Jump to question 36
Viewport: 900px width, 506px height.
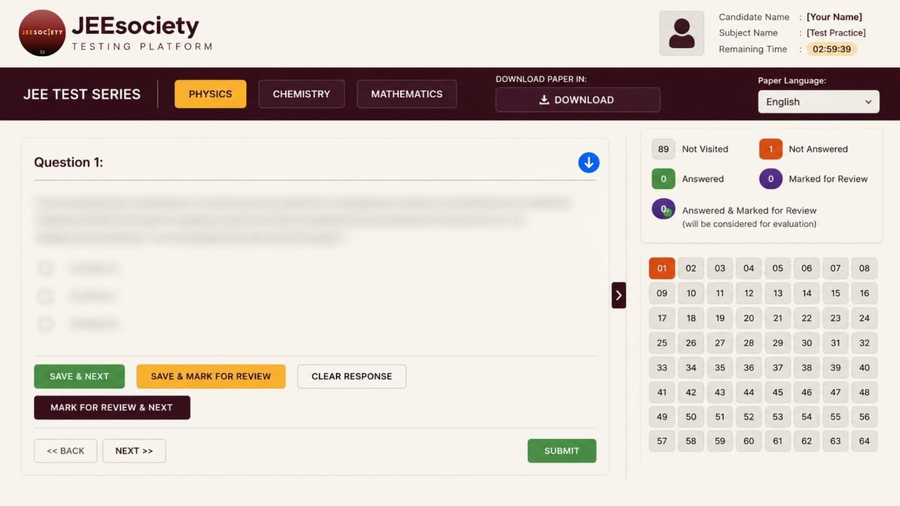[749, 368]
